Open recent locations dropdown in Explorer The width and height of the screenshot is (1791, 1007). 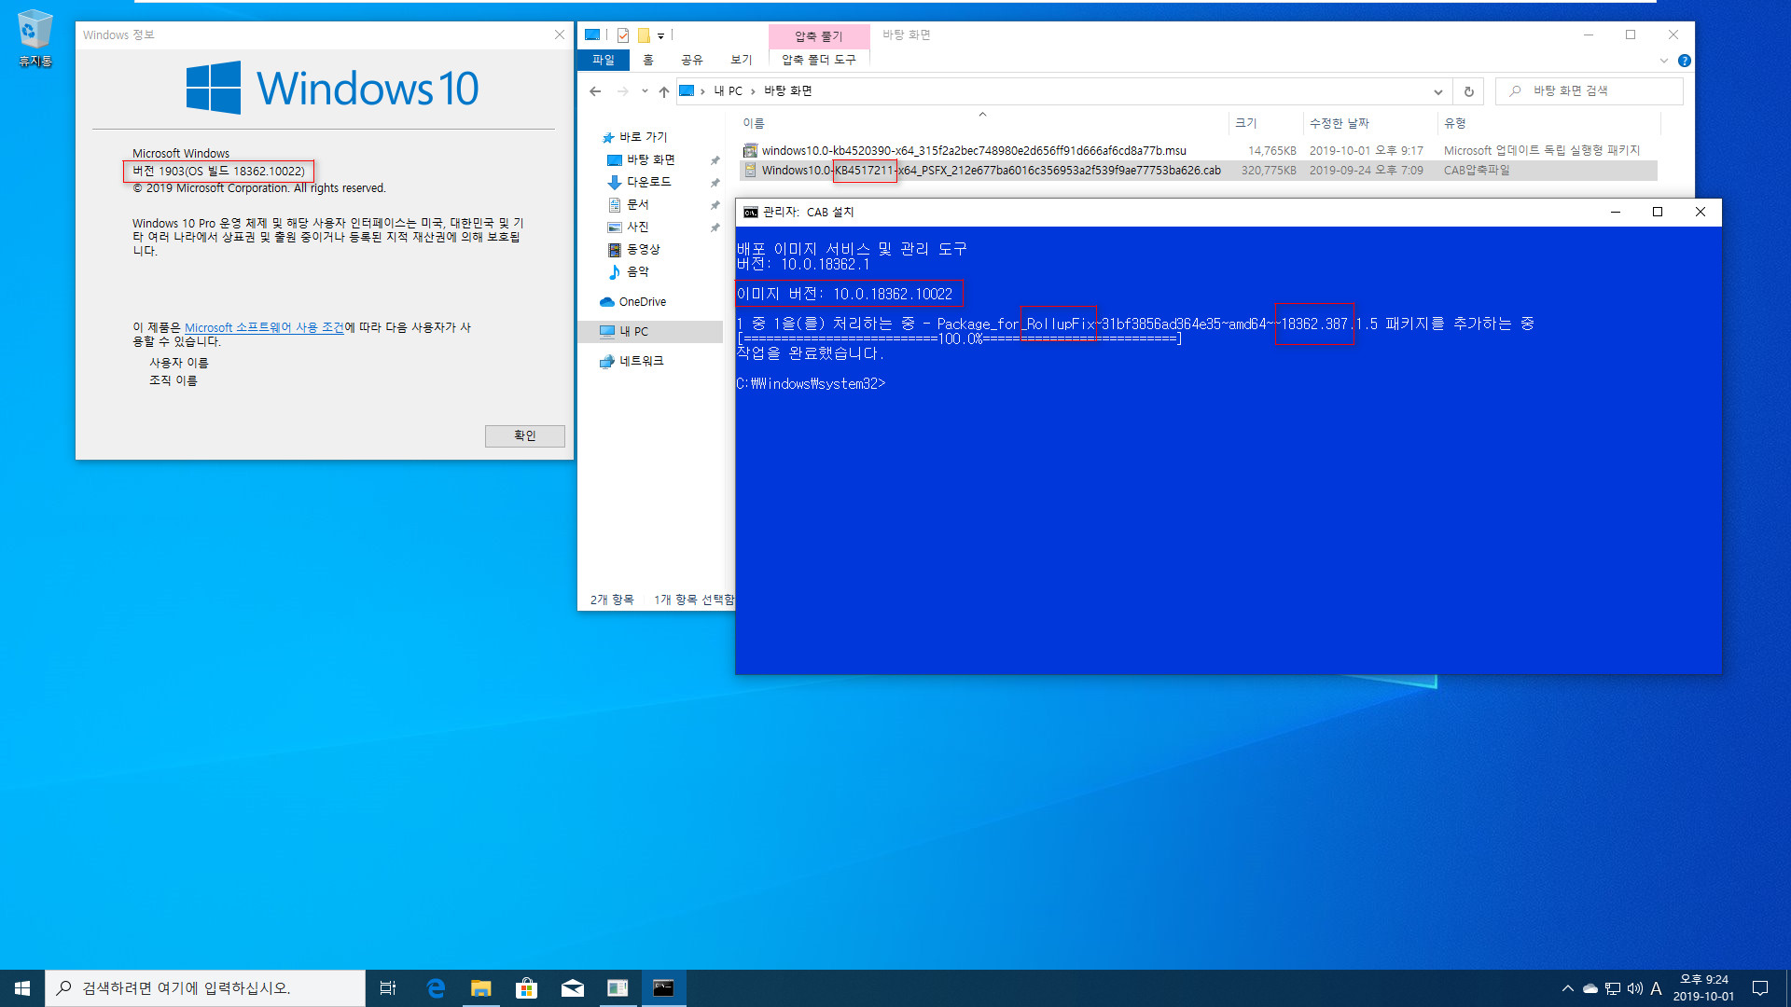pos(645,91)
